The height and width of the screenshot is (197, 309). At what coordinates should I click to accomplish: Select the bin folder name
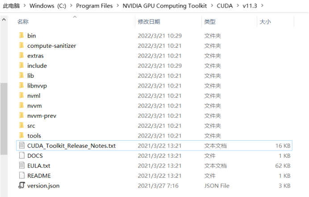tap(32, 36)
